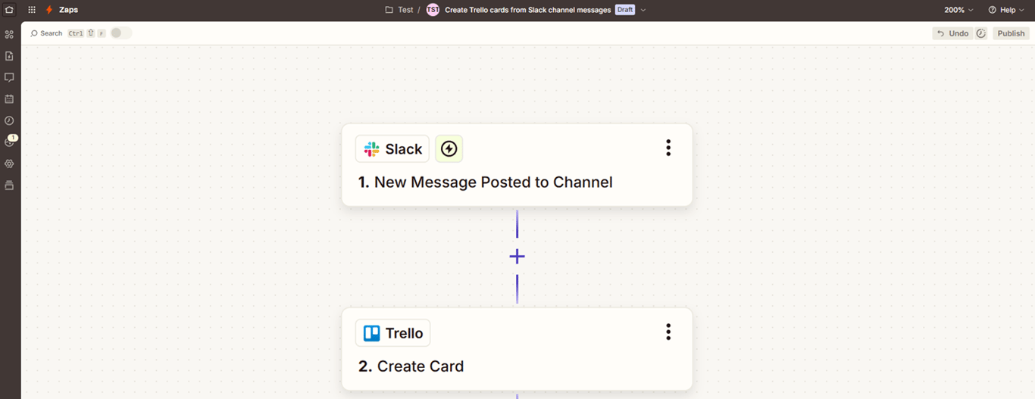Image resolution: width=1035 pixels, height=399 pixels.
Task: Click the trigger lightning icon in step 1
Action: (x=449, y=149)
